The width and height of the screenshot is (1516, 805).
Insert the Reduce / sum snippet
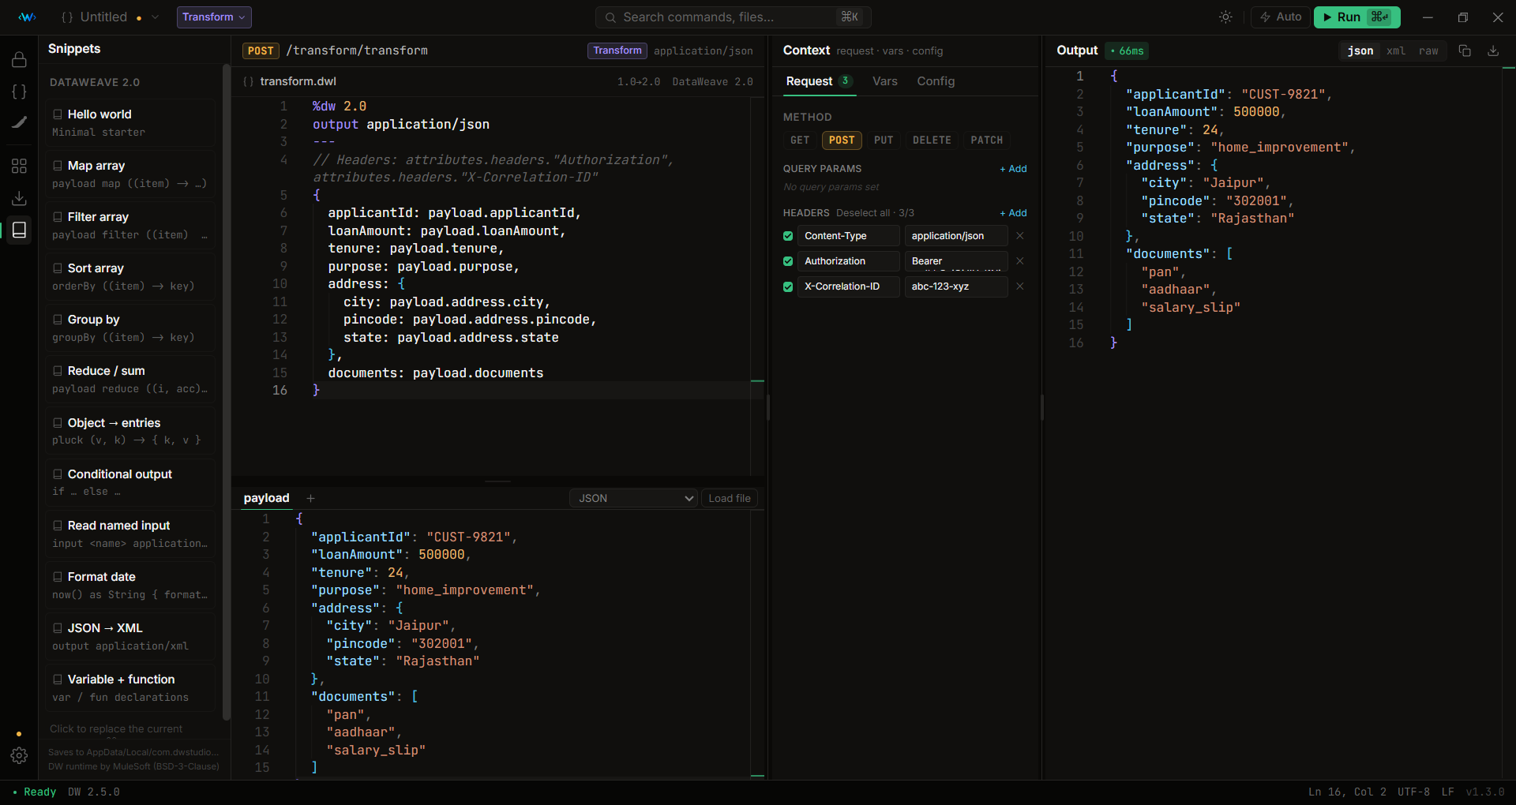pyautogui.click(x=130, y=380)
